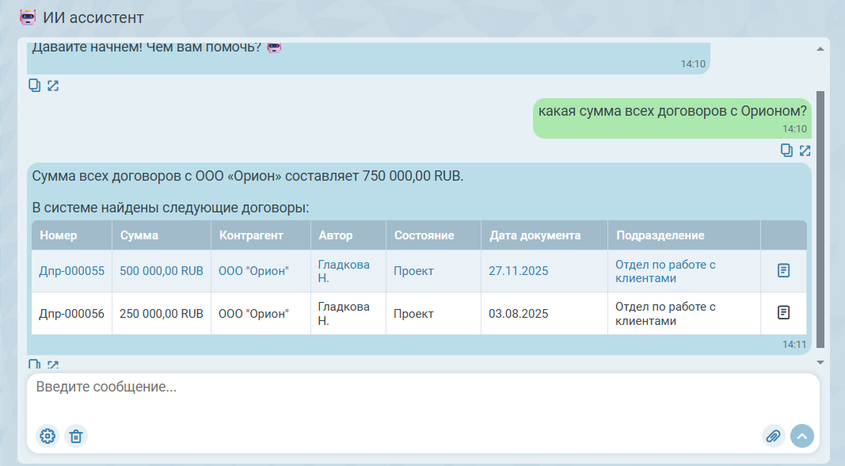Open document card for Дпр-000055
The width and height of the screenshot is (845, 466).
783,271
